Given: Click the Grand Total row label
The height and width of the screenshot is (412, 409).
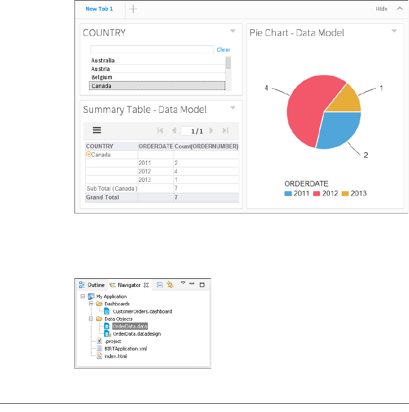Looking at the screenshot, I should [103, 197].
